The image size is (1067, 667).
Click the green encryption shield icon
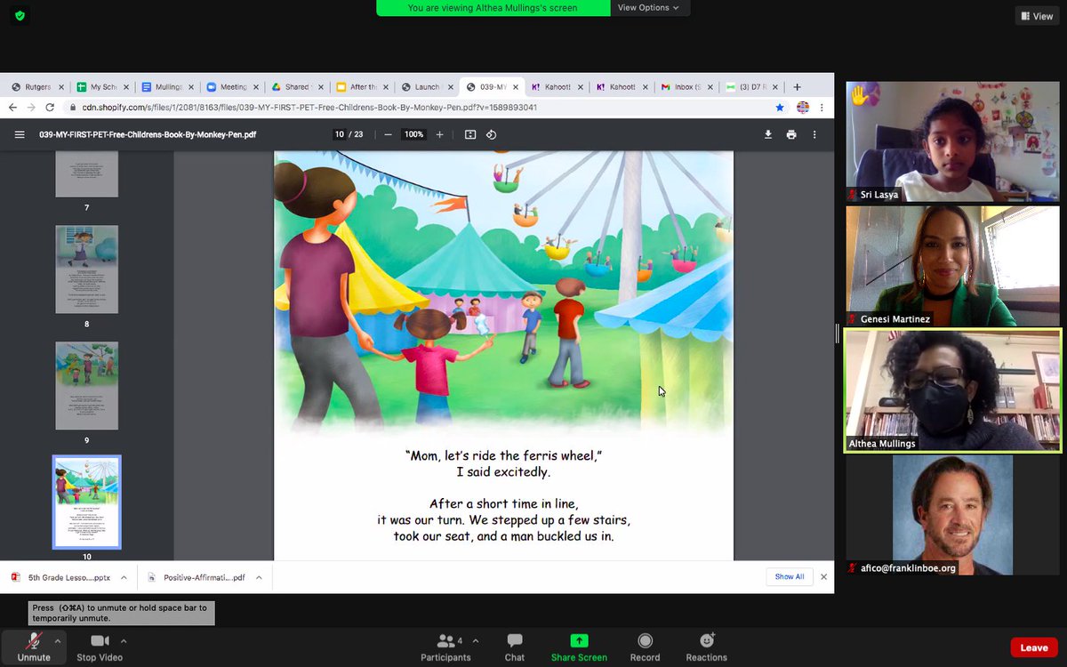[x=20, y=16]
